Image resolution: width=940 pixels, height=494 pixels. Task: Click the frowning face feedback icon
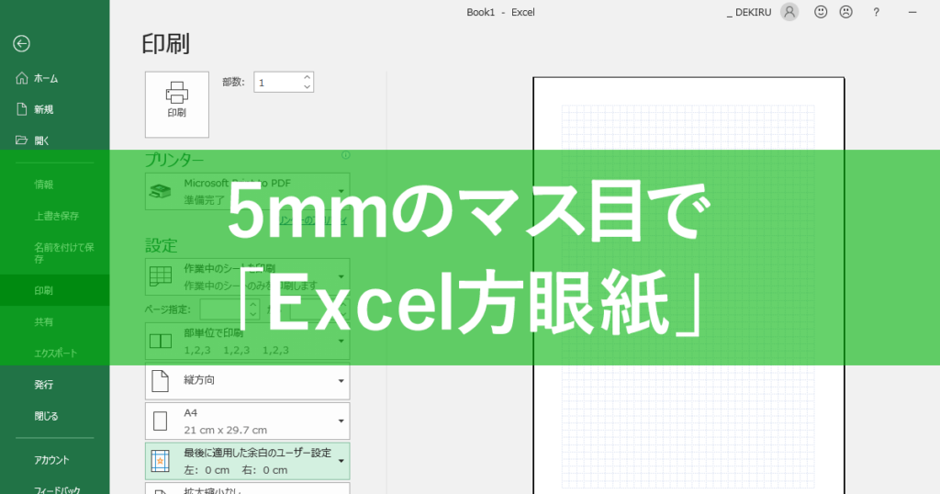click(845, 12)
